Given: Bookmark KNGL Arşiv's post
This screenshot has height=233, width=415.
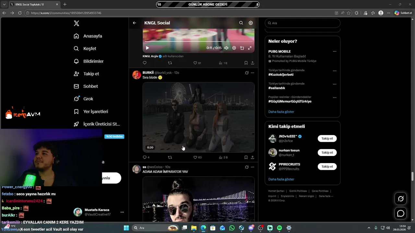Looking at the screenshot, I should [x=246, y=63].
